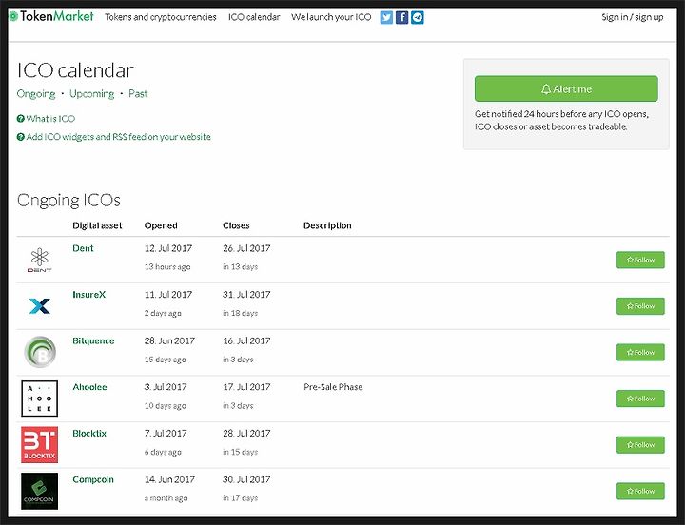
Task: Click the ICO calendar page heading
Action: pos(75,70)
